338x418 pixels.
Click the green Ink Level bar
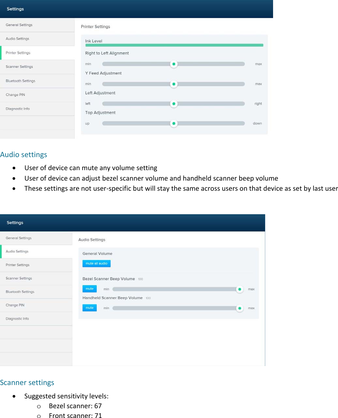(174, 45)
